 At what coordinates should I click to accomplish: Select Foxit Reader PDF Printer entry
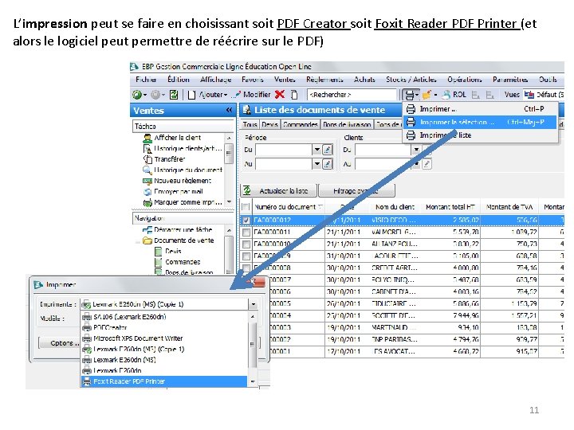pos(164,381)
